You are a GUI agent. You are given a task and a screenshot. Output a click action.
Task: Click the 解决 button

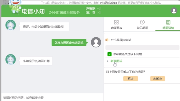[x=130, y=79]
